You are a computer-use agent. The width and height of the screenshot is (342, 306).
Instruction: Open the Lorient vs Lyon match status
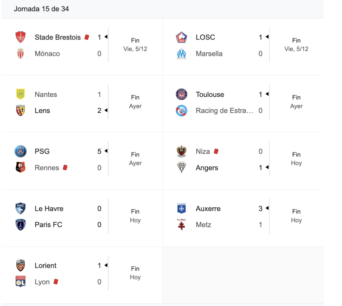coord(135,273)
